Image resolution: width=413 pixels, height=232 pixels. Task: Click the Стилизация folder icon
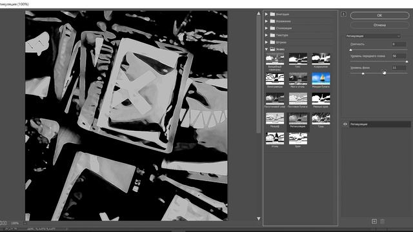click(272, 28)
